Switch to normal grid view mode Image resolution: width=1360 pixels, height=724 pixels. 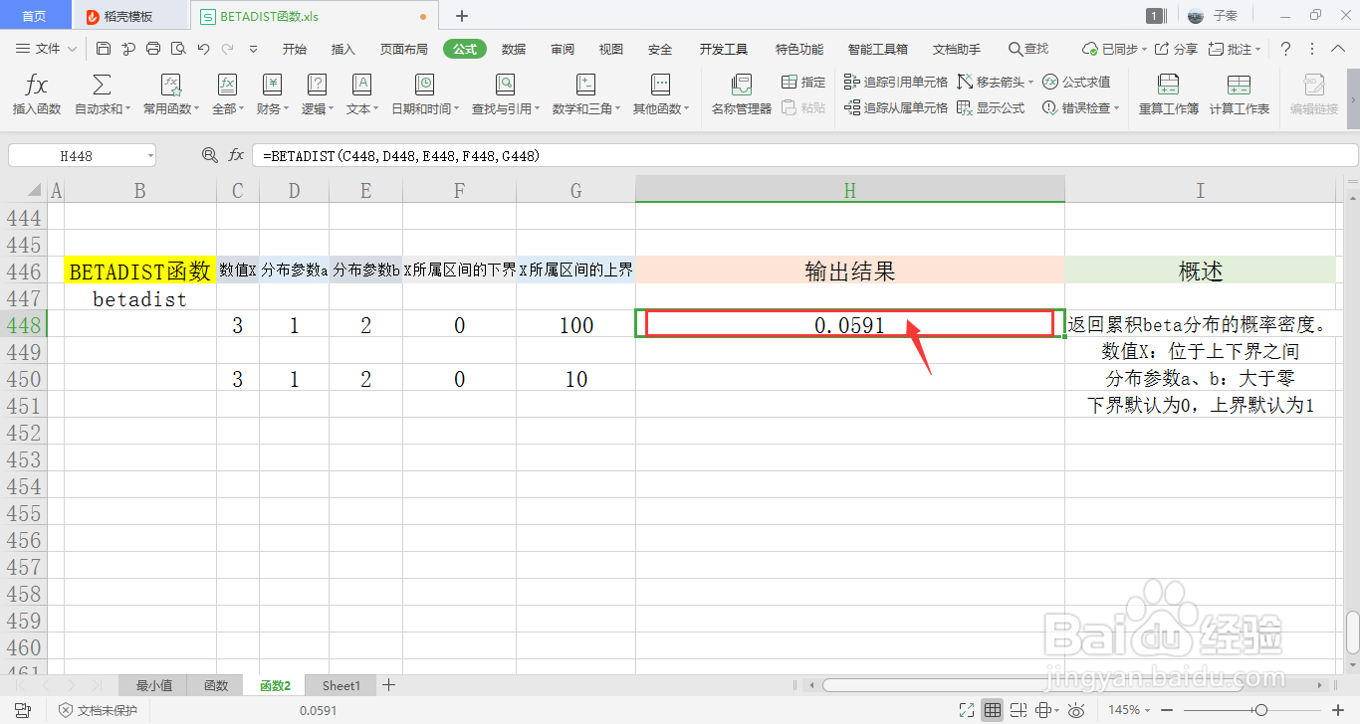(993, 710)
